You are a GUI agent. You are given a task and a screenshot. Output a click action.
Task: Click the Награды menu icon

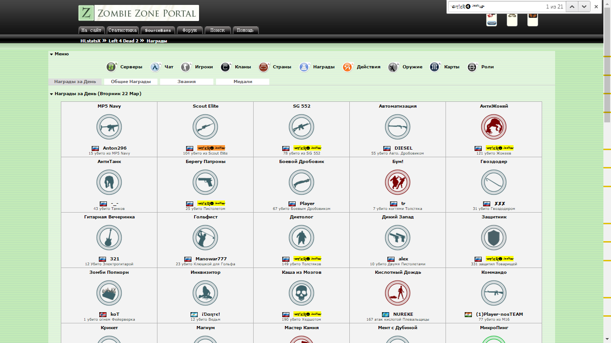304,67
